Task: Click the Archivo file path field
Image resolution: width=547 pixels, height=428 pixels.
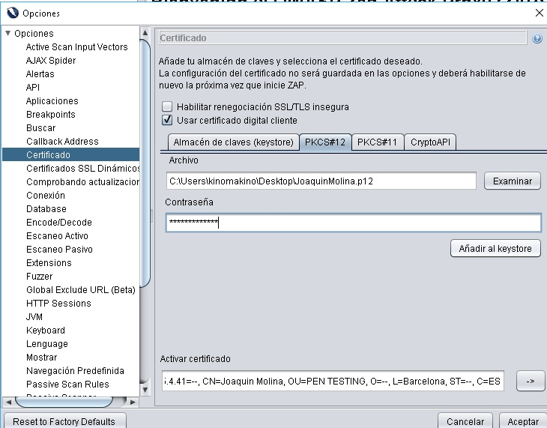Action: pyautogui.click(x=321, y=181)
